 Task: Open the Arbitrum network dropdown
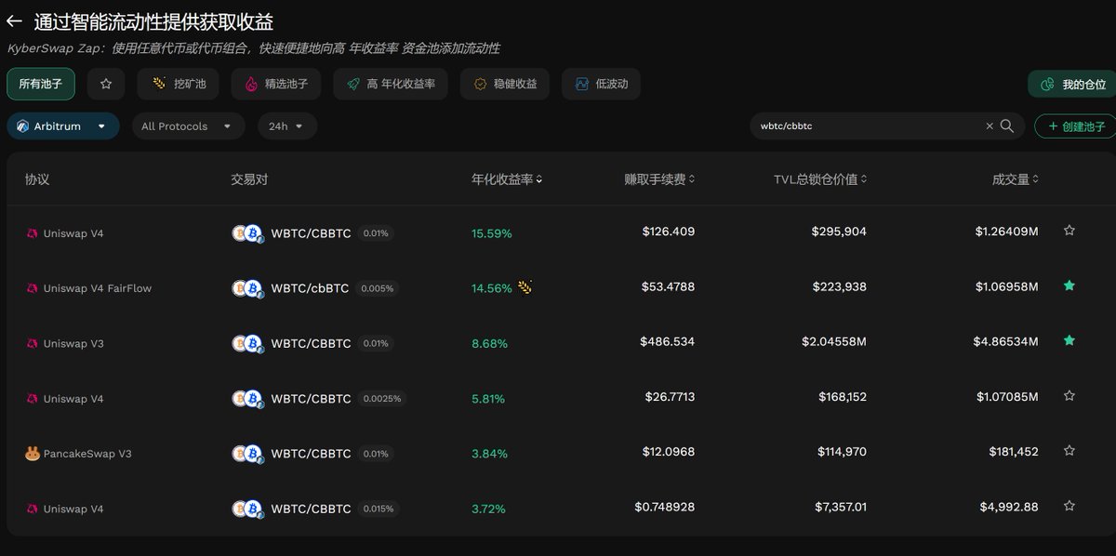[62, 126]
